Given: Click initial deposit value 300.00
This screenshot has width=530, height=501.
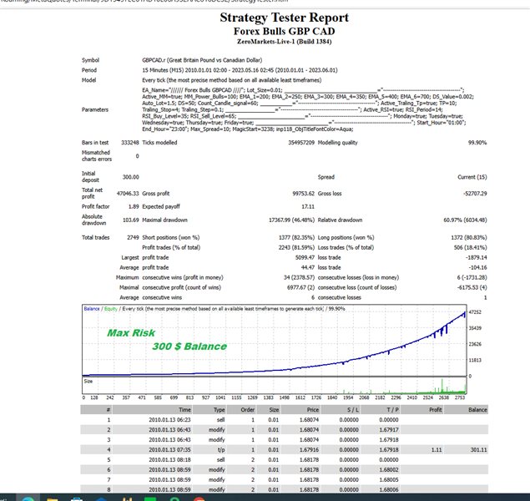Looking at the screenshot, I should coord(130,177).
